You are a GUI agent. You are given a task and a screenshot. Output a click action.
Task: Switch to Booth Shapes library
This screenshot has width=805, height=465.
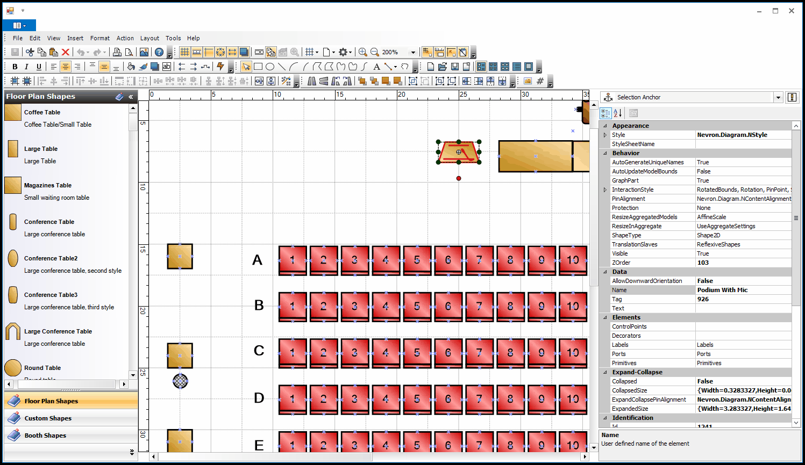pyautogui.click(x=71, y=435)
